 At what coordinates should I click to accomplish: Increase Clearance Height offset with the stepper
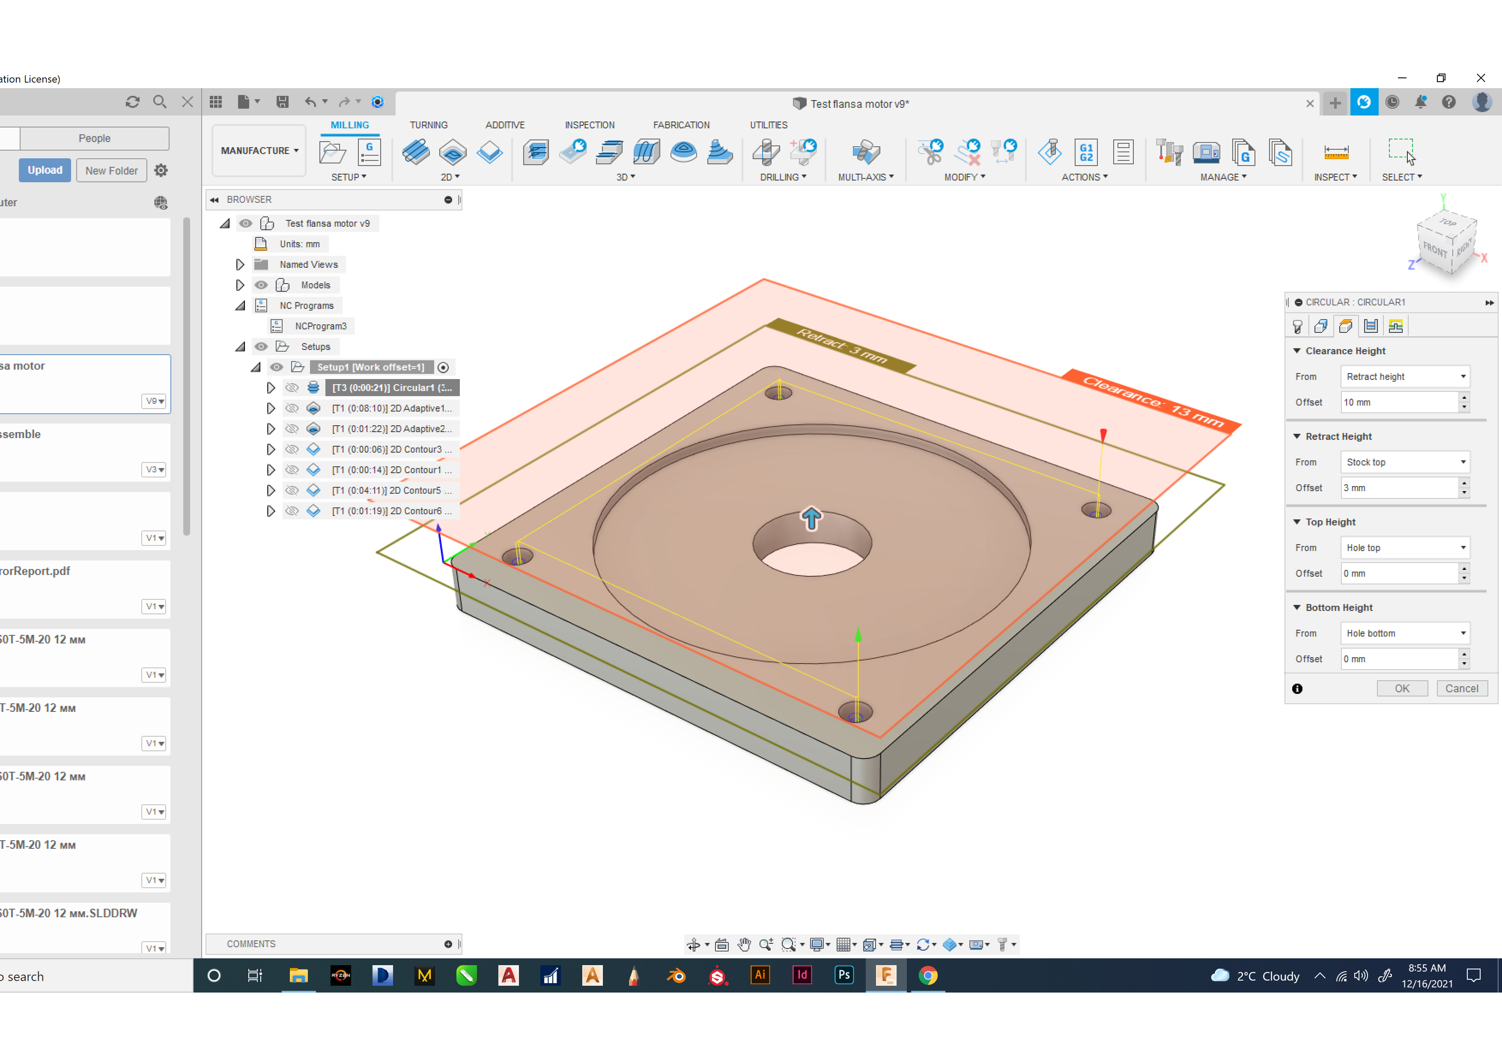click(1464, 398)
